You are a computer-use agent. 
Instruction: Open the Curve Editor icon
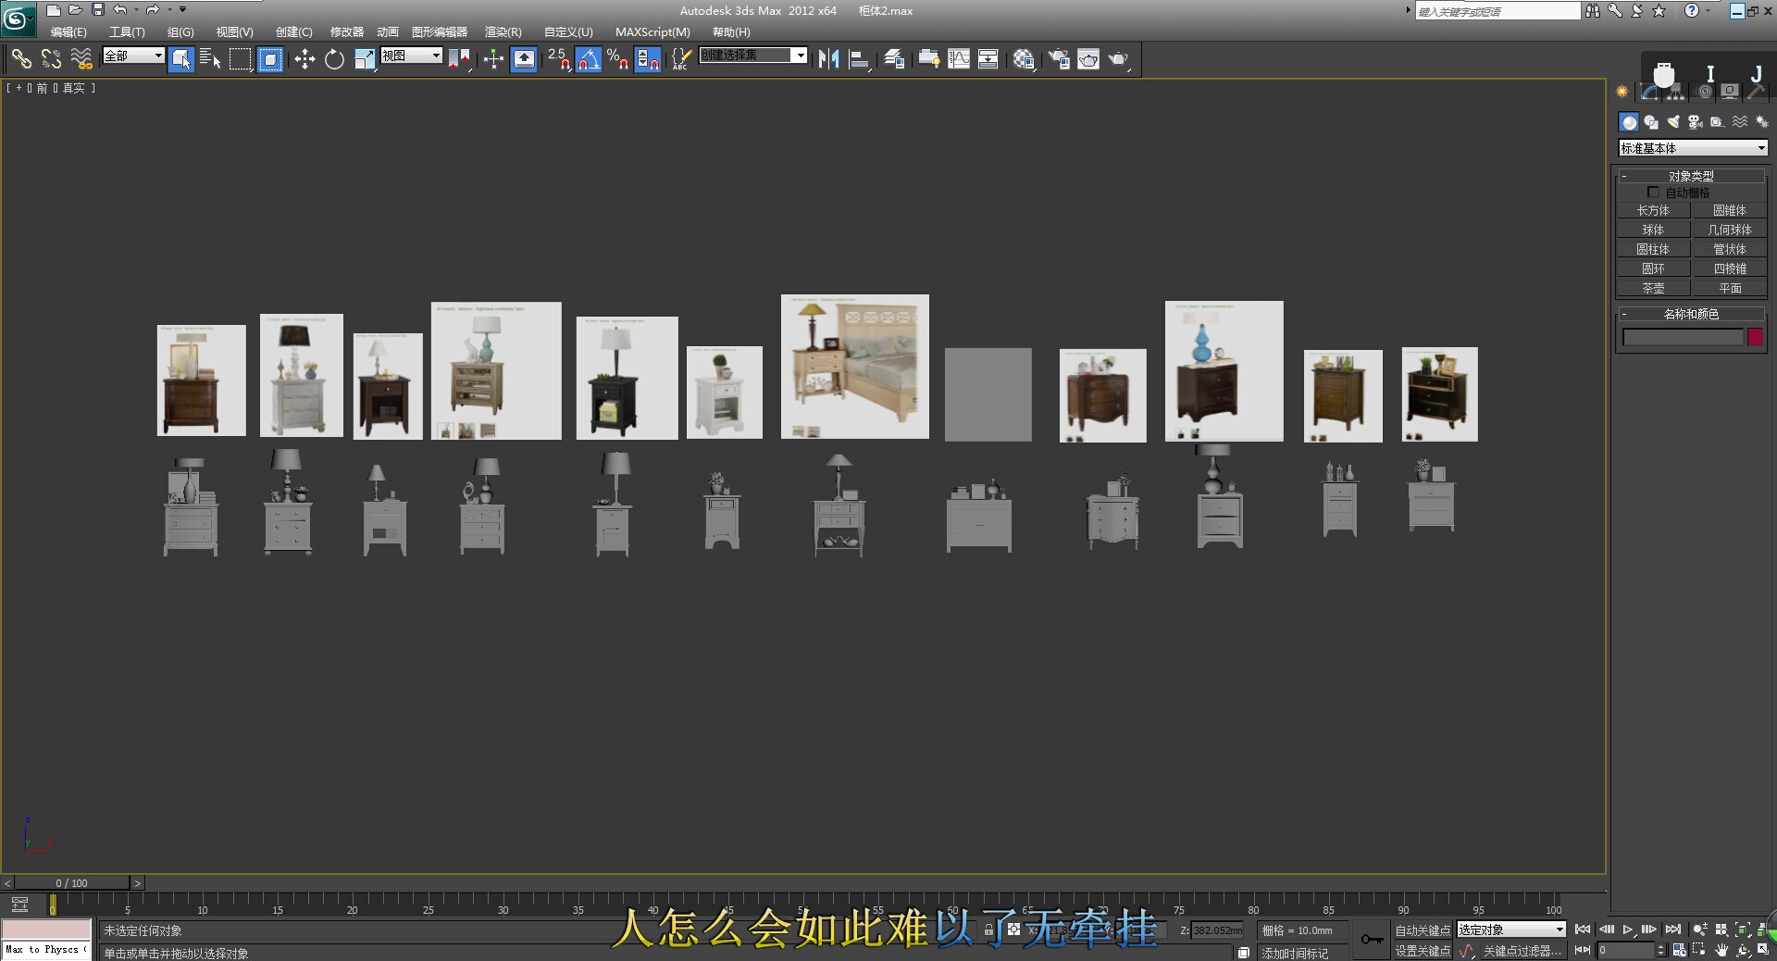point(959,59)
